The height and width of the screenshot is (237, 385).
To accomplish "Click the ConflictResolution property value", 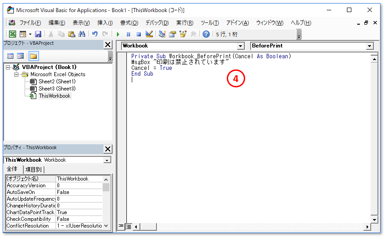I will (79, 226).
